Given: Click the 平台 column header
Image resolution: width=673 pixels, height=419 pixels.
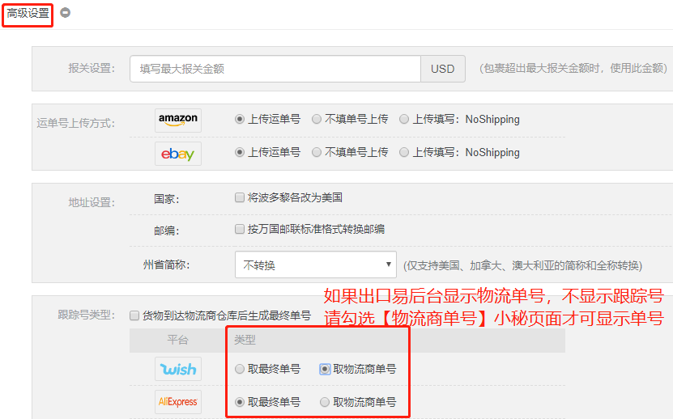Looking at the screenshot, I should pos(177,340).
